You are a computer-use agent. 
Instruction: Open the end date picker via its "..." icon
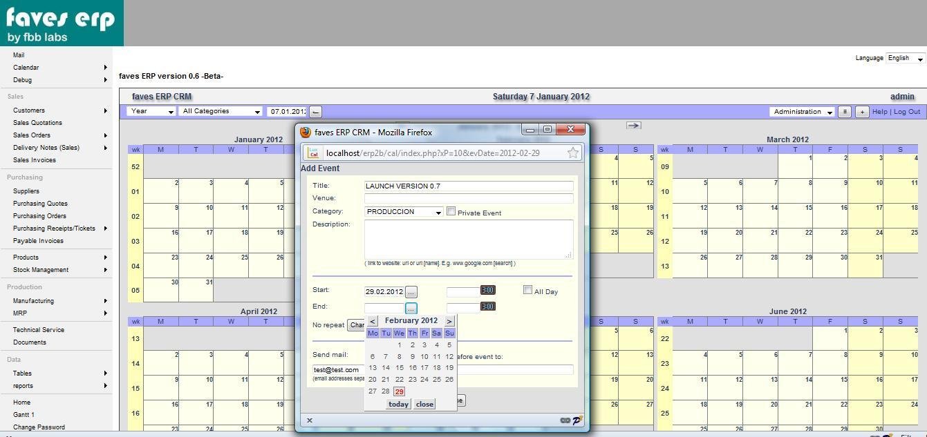(411, 307)
